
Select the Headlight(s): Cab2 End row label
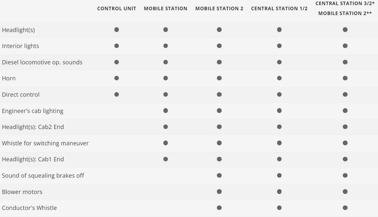33,127
